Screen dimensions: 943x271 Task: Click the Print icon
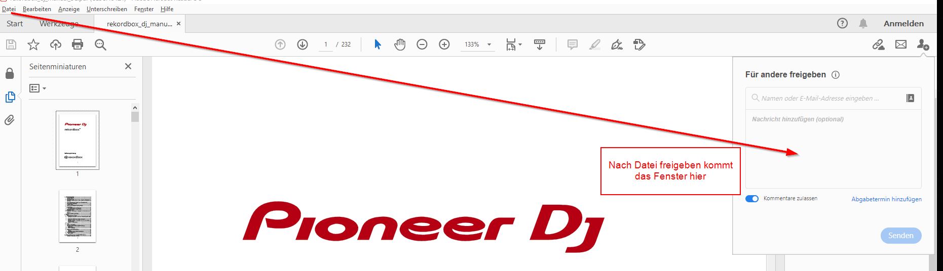[78, 44]
